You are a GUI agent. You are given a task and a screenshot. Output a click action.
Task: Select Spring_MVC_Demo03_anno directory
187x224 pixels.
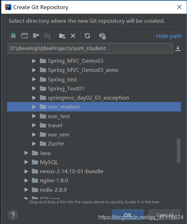coord(83,70)
